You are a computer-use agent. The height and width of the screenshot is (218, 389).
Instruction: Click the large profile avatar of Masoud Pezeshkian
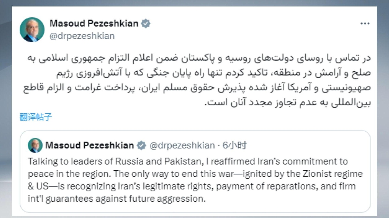[x=32, y=30]
